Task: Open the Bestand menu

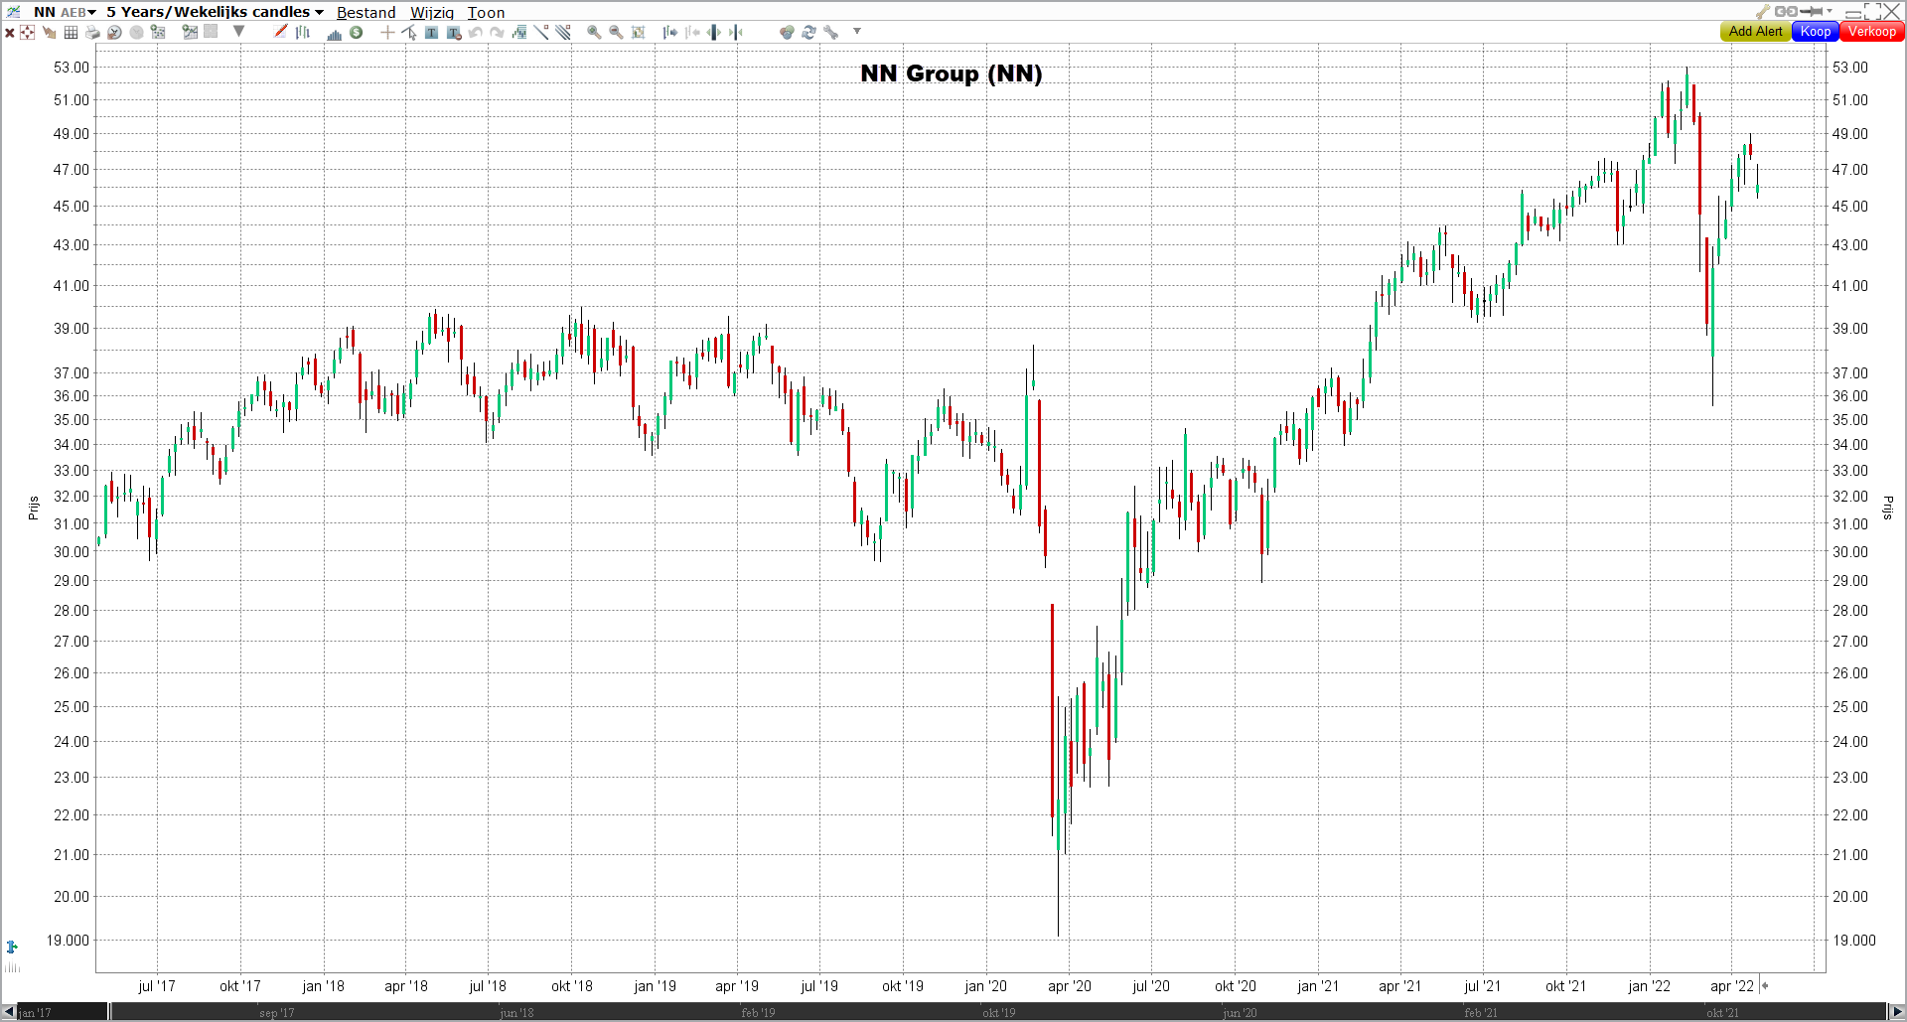Action: (x=367, y=13)
